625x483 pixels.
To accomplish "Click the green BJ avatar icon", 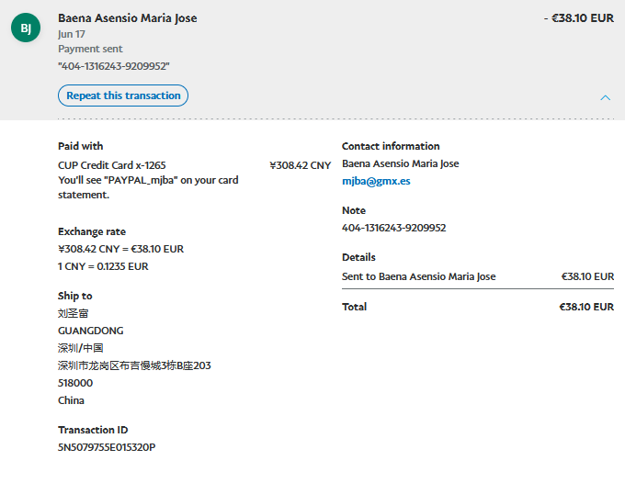I will coord(26,28).
